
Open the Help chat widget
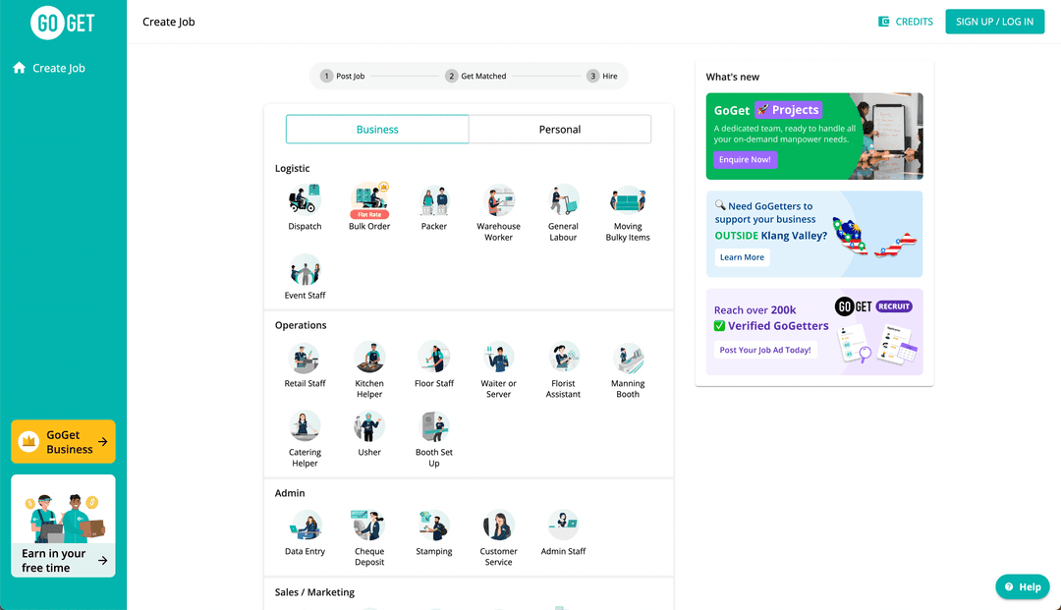point(1022,586)
